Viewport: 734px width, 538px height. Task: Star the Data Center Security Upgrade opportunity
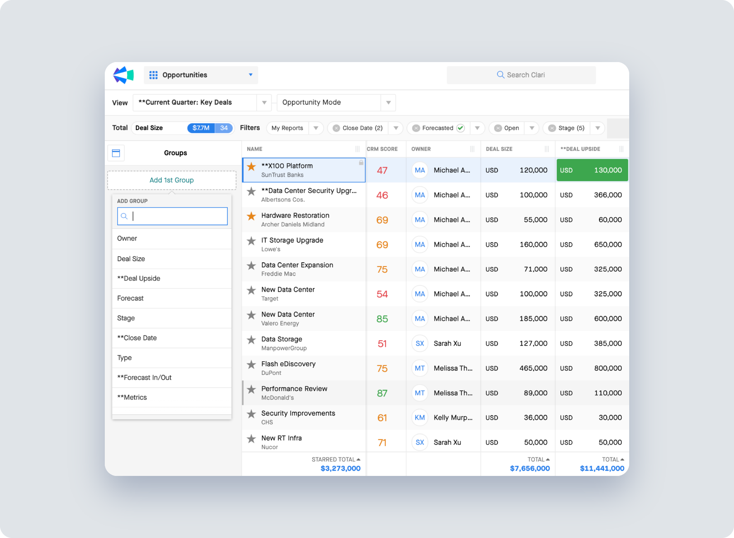click(251, 191)
